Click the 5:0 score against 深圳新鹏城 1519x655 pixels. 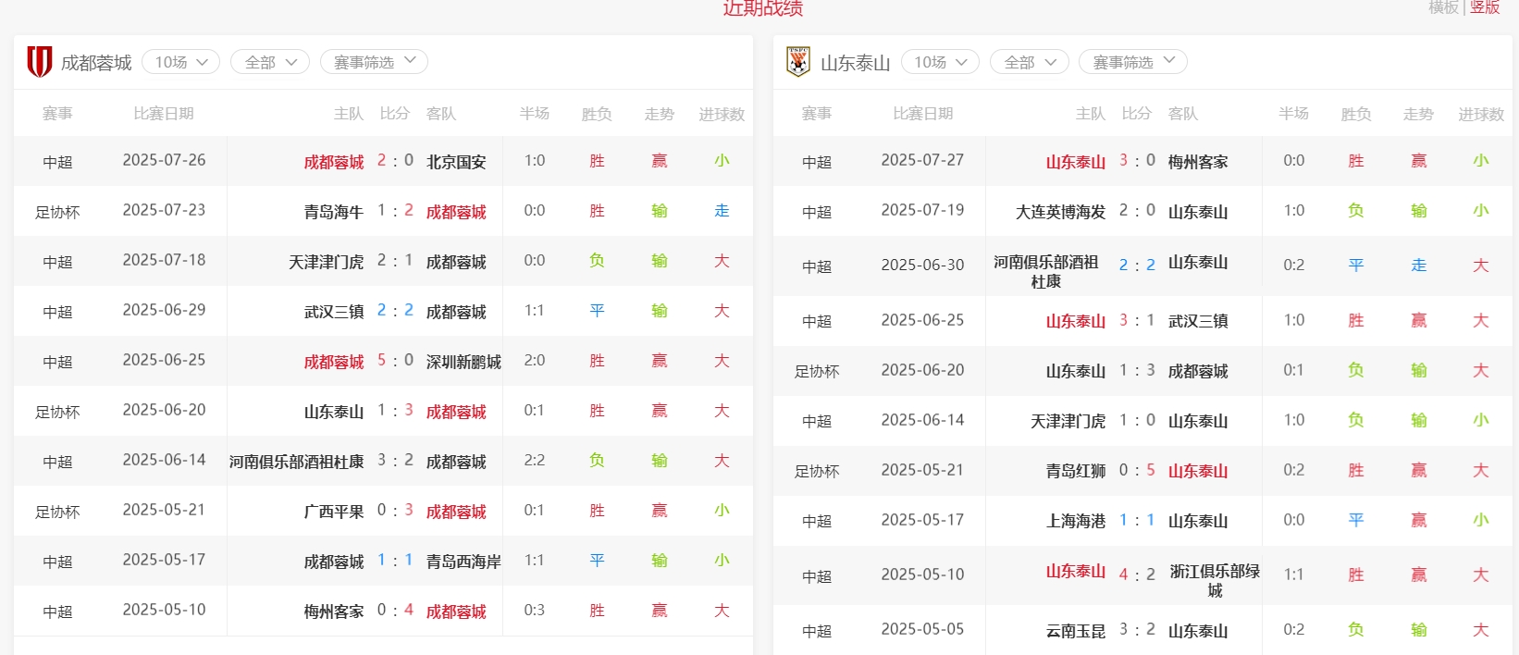395,361
